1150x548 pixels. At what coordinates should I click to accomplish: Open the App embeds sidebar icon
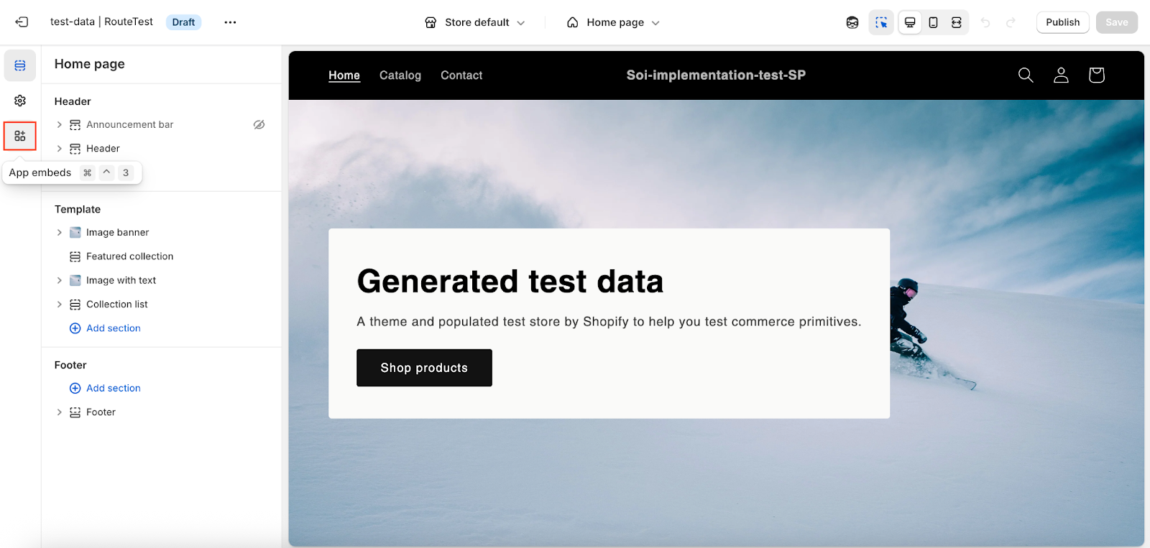20,136
